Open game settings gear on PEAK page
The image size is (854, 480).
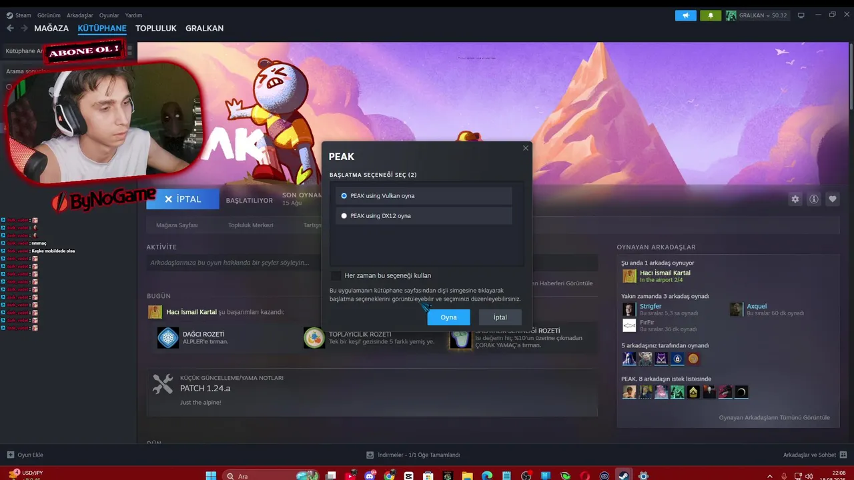coord(795,199)
